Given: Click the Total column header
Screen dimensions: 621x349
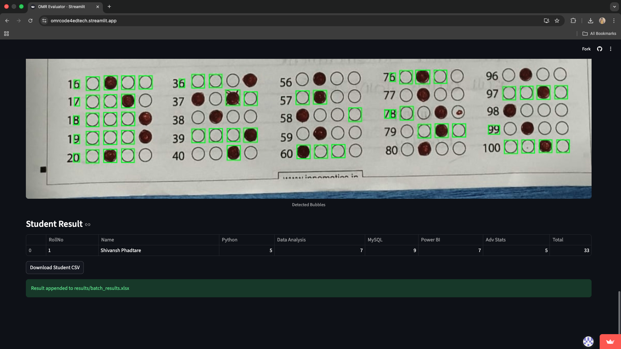Looking at the screenshot, I should 558,240.
